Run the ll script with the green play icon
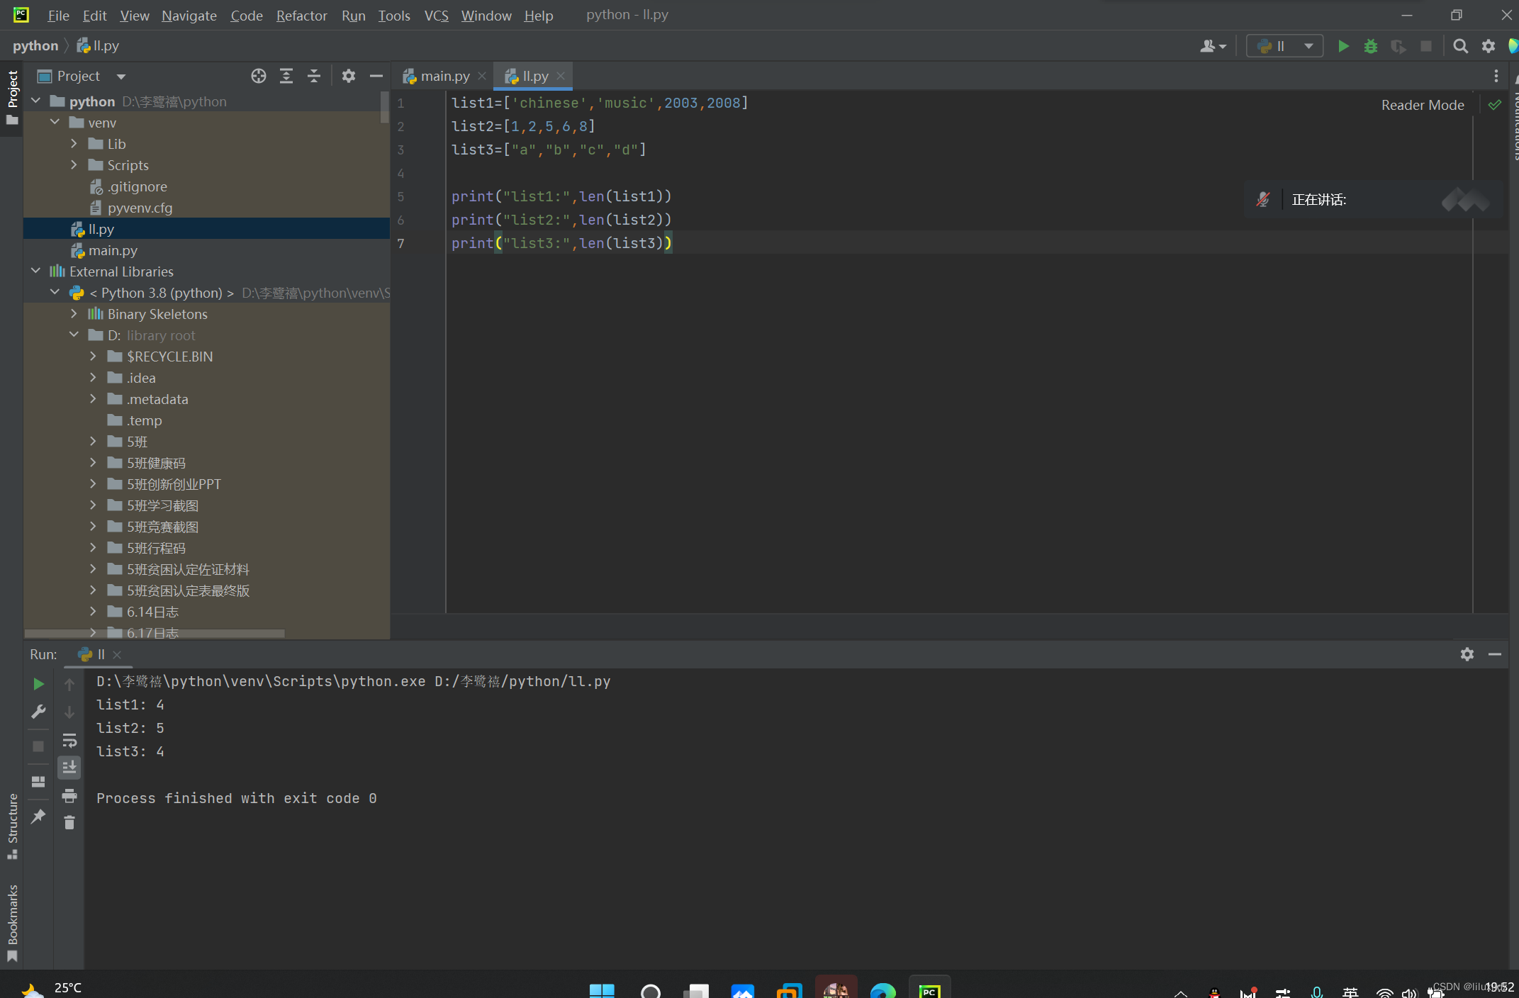 1343,47
